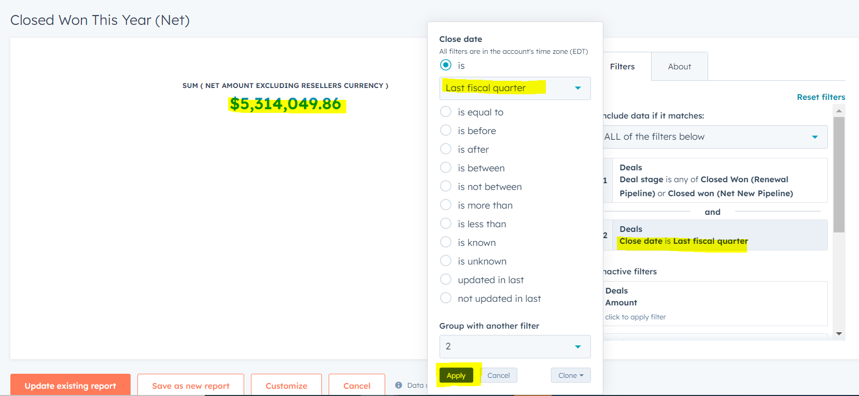Click the Reset filters link
Viewport: 859px width, 396px height.
click(821, 97)
